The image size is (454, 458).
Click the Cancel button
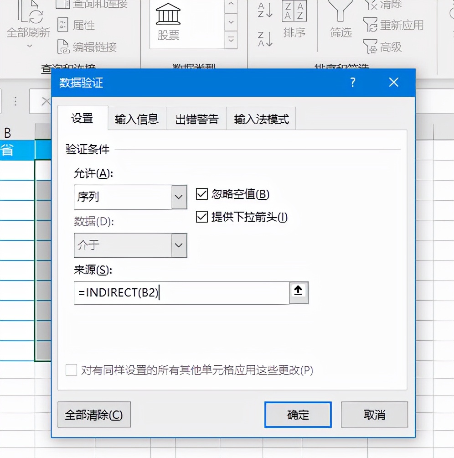click(x=374, y=415)
